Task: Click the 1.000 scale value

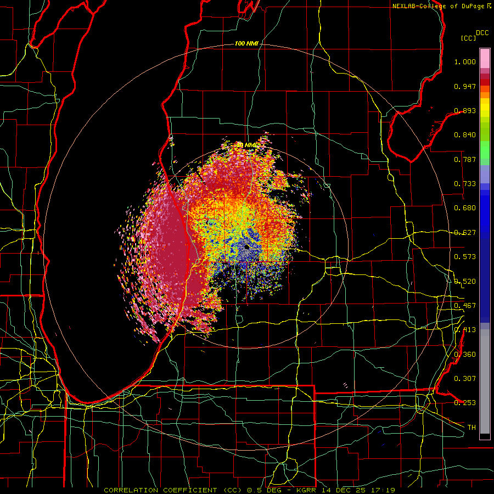Action: click(465, 61)
